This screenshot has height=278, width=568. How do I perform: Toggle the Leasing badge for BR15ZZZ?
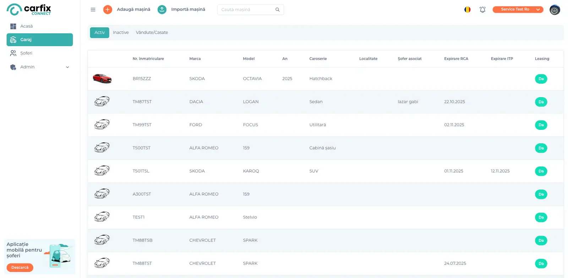point(541,79)
